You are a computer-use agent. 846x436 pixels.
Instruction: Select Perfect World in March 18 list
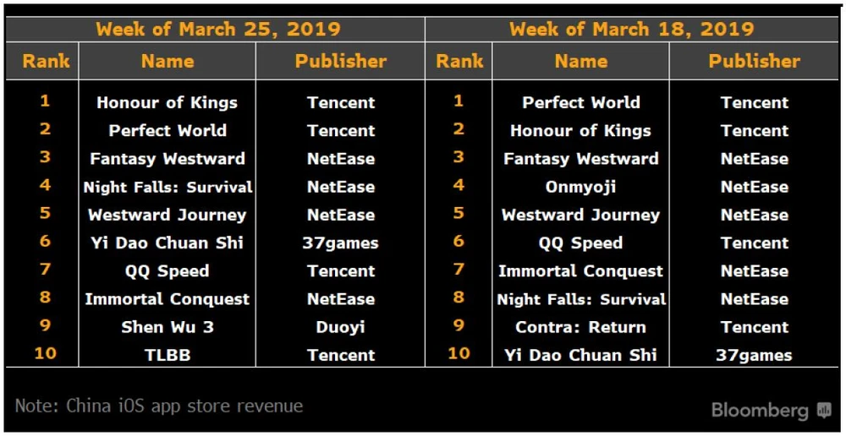point(580,103)
